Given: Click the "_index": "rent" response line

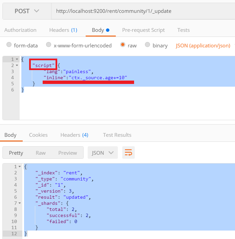Looking at the screenshot, I should 59,173.
